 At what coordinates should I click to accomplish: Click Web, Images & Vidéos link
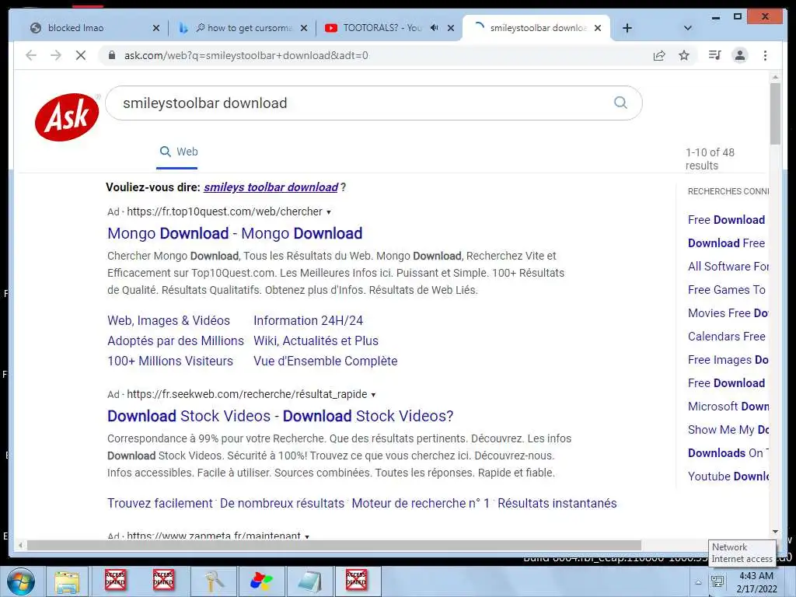tap(169, 321)
